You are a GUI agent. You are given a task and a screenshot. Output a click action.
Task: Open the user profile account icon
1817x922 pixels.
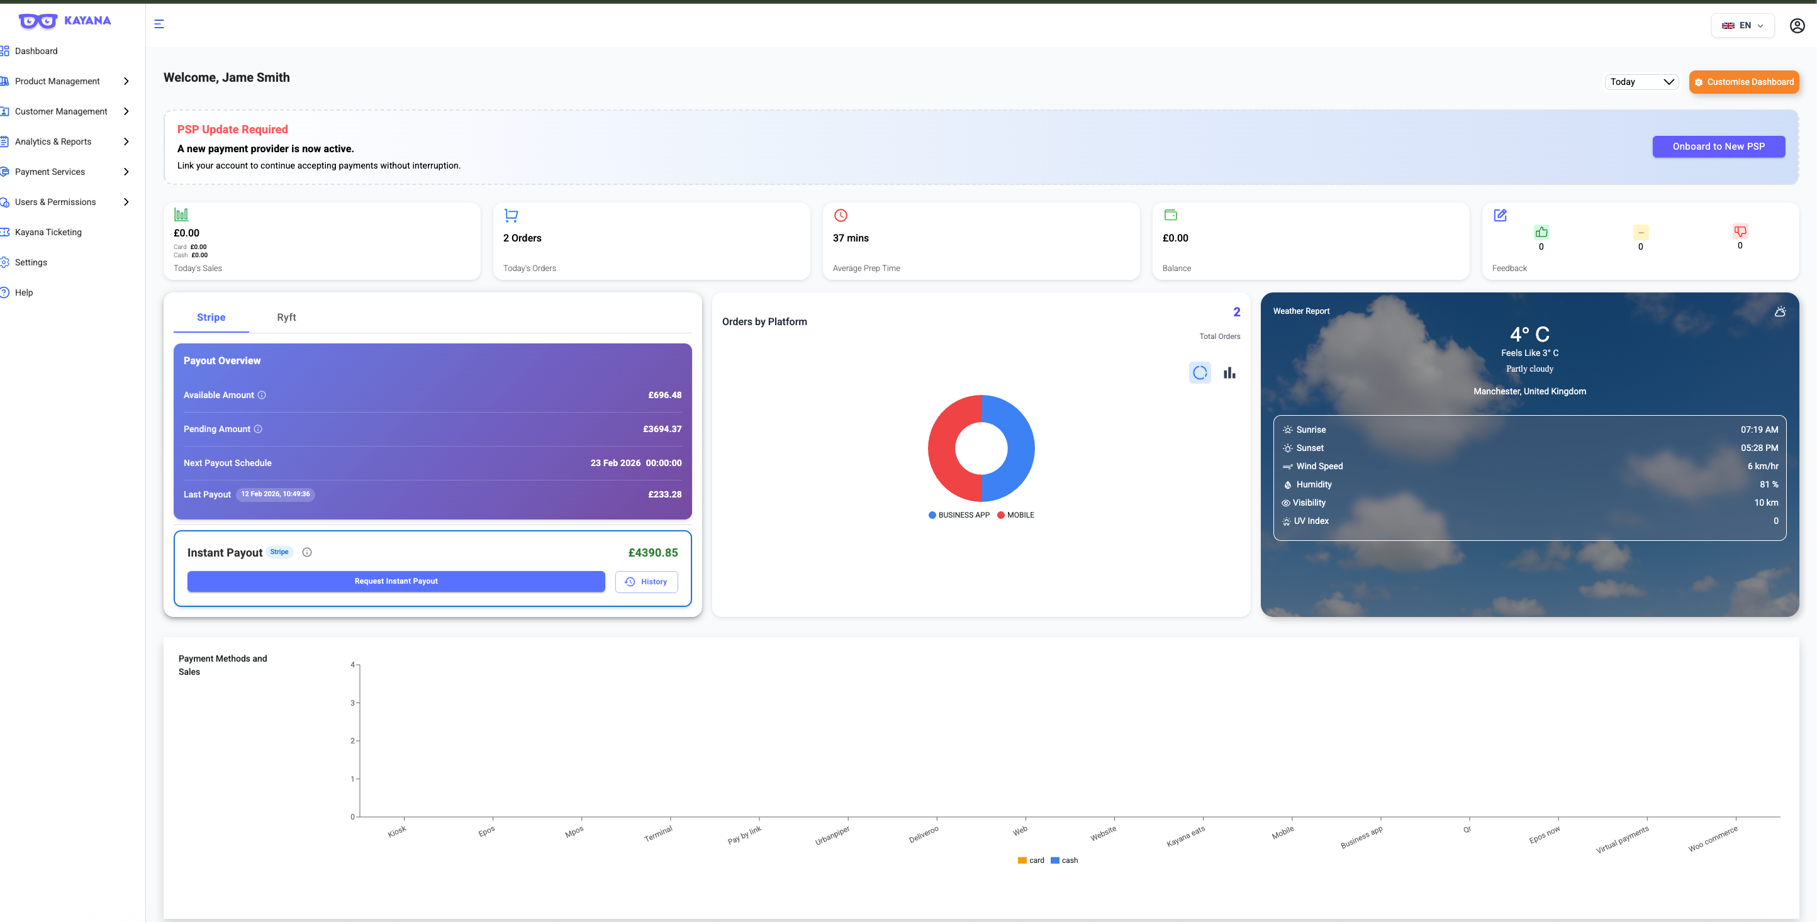pos(1797,25)
